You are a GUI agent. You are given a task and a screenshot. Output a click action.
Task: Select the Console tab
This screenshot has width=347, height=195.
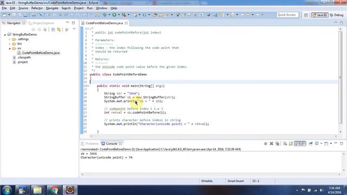click(x=112, y=144)
